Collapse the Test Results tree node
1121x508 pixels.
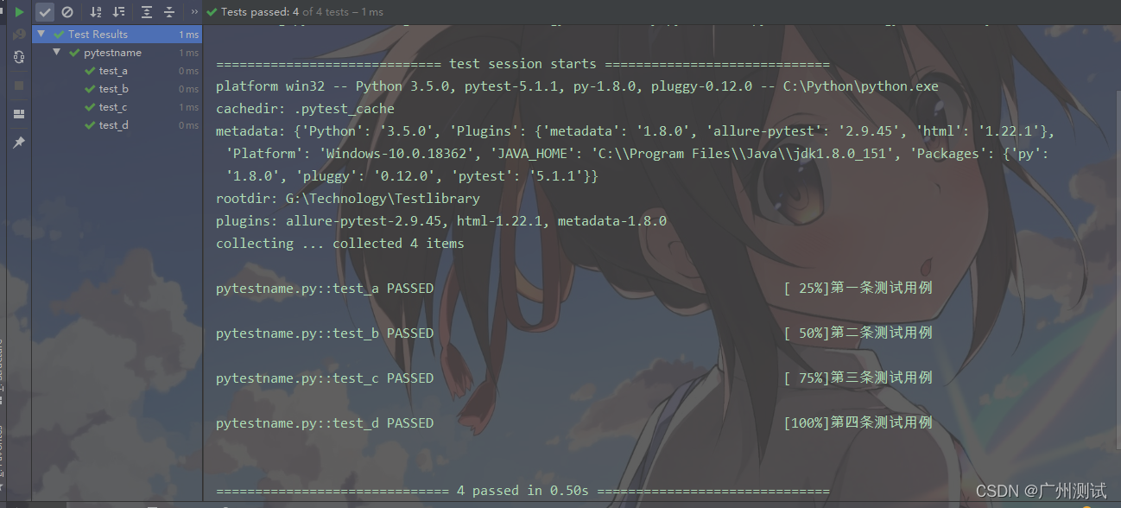click(x=41, y=35)
